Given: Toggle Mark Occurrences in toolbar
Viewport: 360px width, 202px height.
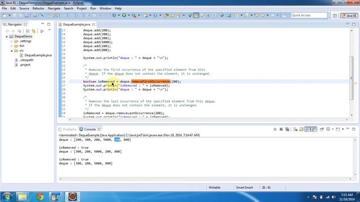Looking at the screenshot, I should 196,15.
